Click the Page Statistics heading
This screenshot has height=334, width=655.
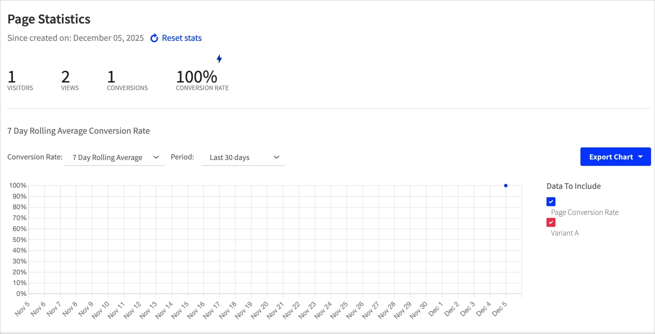[49, 19]
